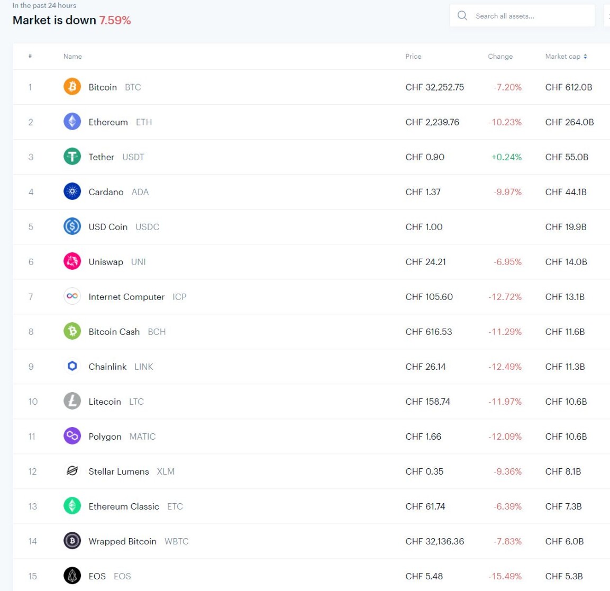
Task: Open the EOS asset row
Action: coord(311,576)
